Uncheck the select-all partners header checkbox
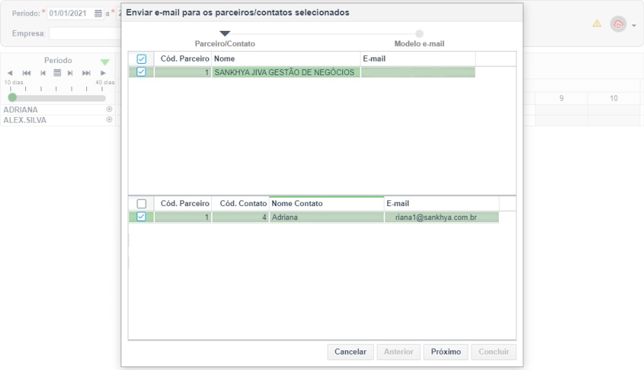This screenshot has height=370, width=644. (x=141, y=59)
